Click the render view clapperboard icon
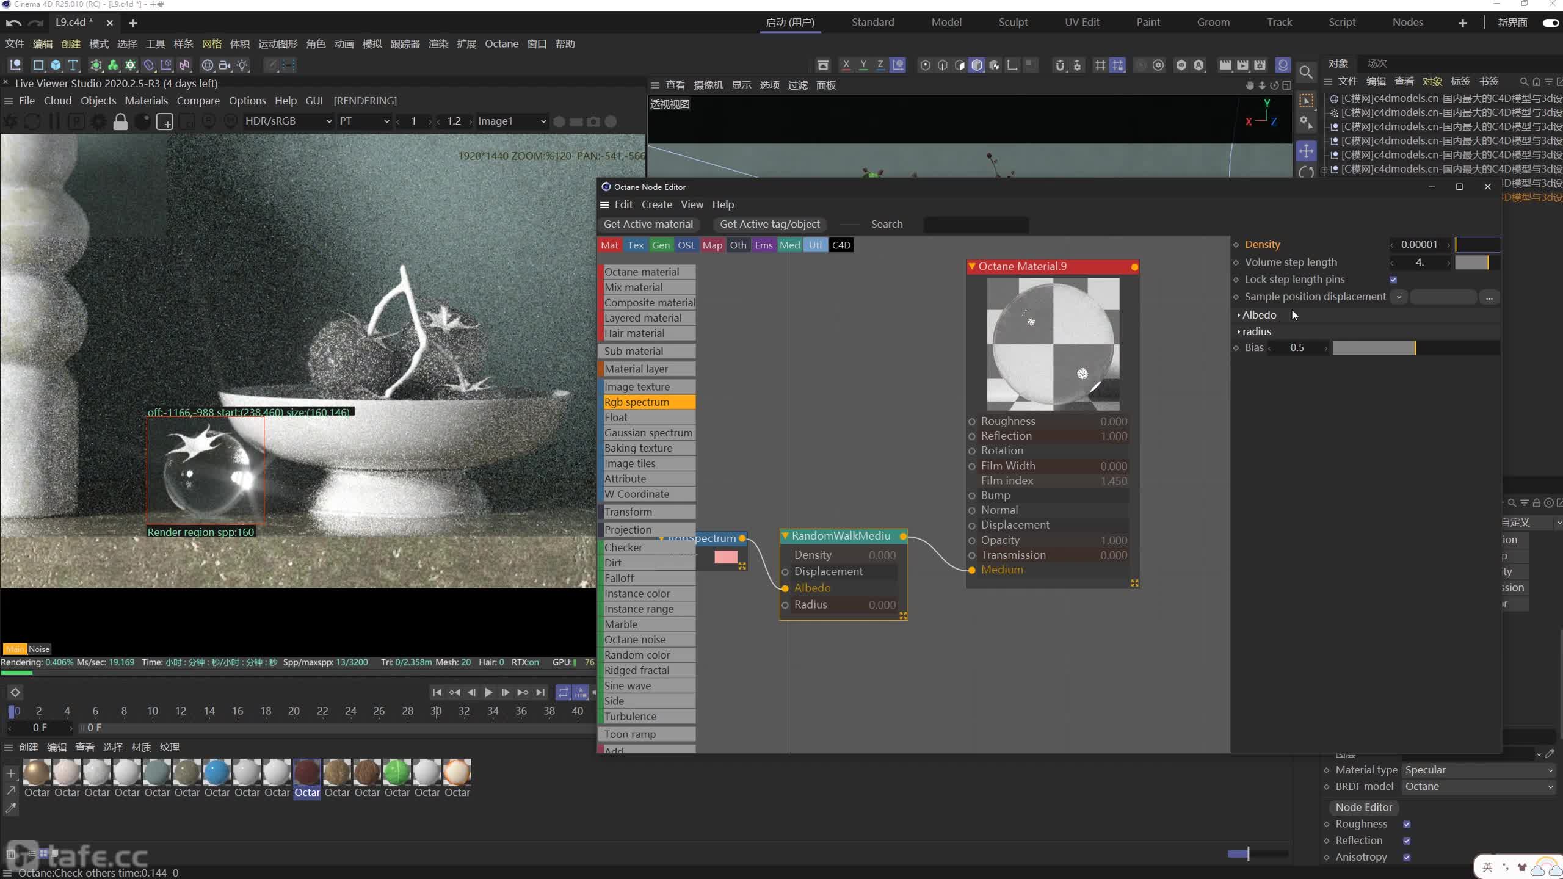Screen dimensions: 1563x879 click(x=1225, y=65)
